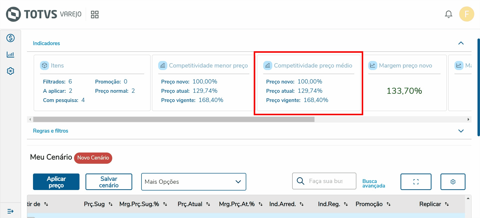The image size is (480, 218).
Task: Open the apps grid menu icon
Action: coord(95,14)
